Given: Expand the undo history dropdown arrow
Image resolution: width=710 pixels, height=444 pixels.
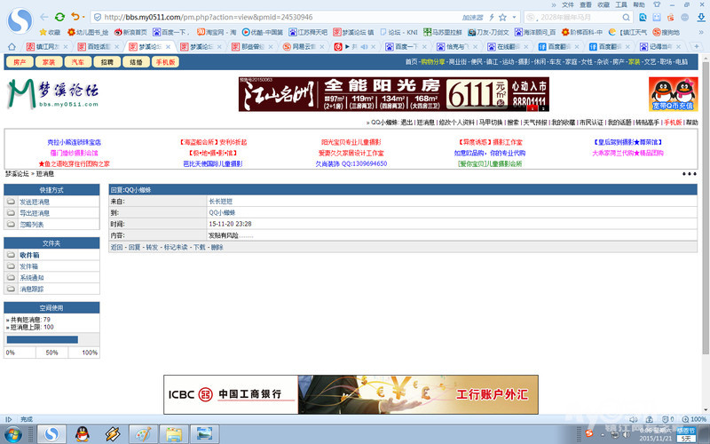Looking at the screenshot, I should click(x=83, y=17).
